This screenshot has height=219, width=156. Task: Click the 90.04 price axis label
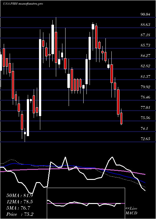(x=146, y=14)
